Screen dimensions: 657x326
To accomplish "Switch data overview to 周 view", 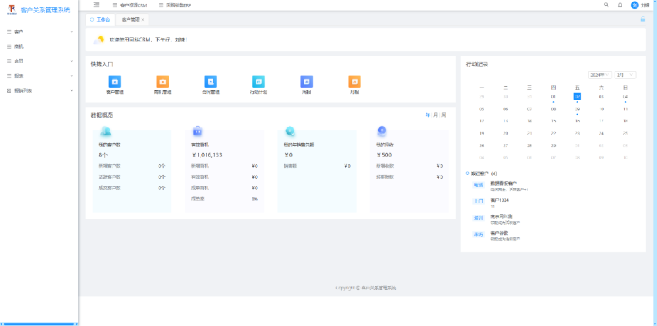I will [x=444, y=115].
